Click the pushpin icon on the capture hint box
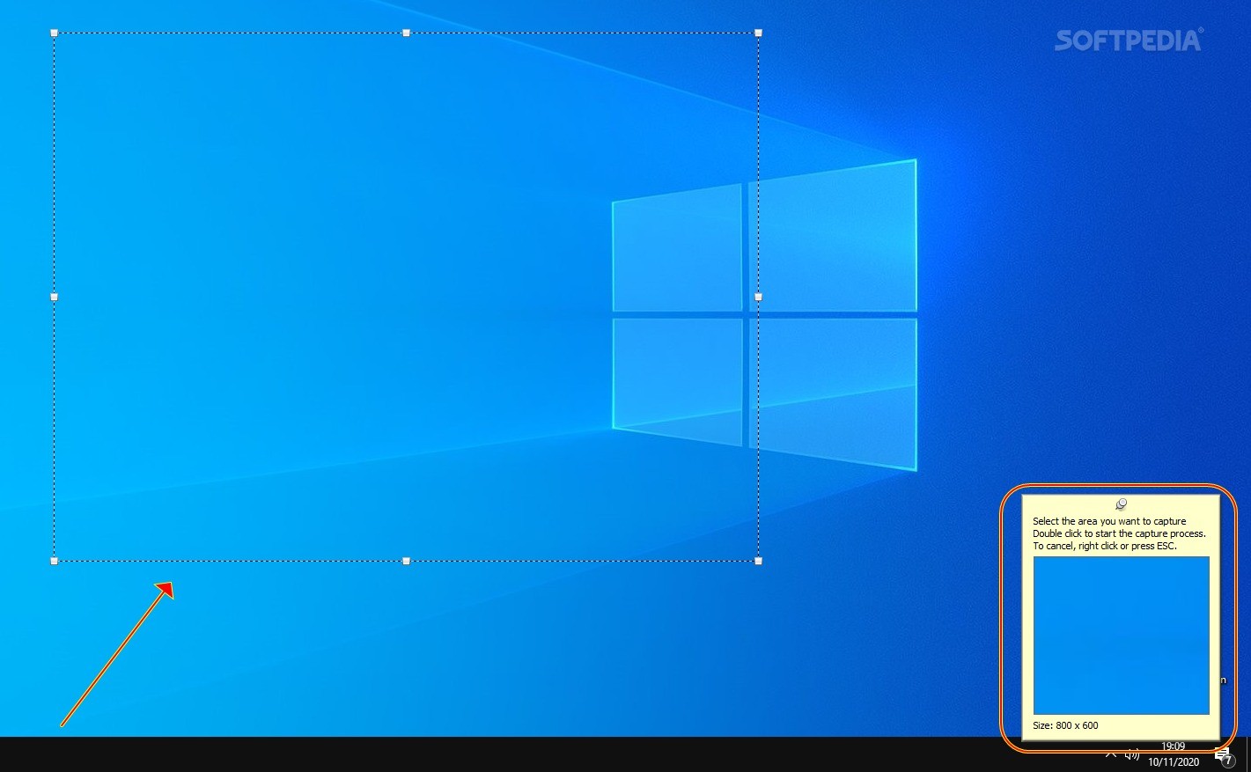The image size is (1251, 772). click(x=1121, y=504)
